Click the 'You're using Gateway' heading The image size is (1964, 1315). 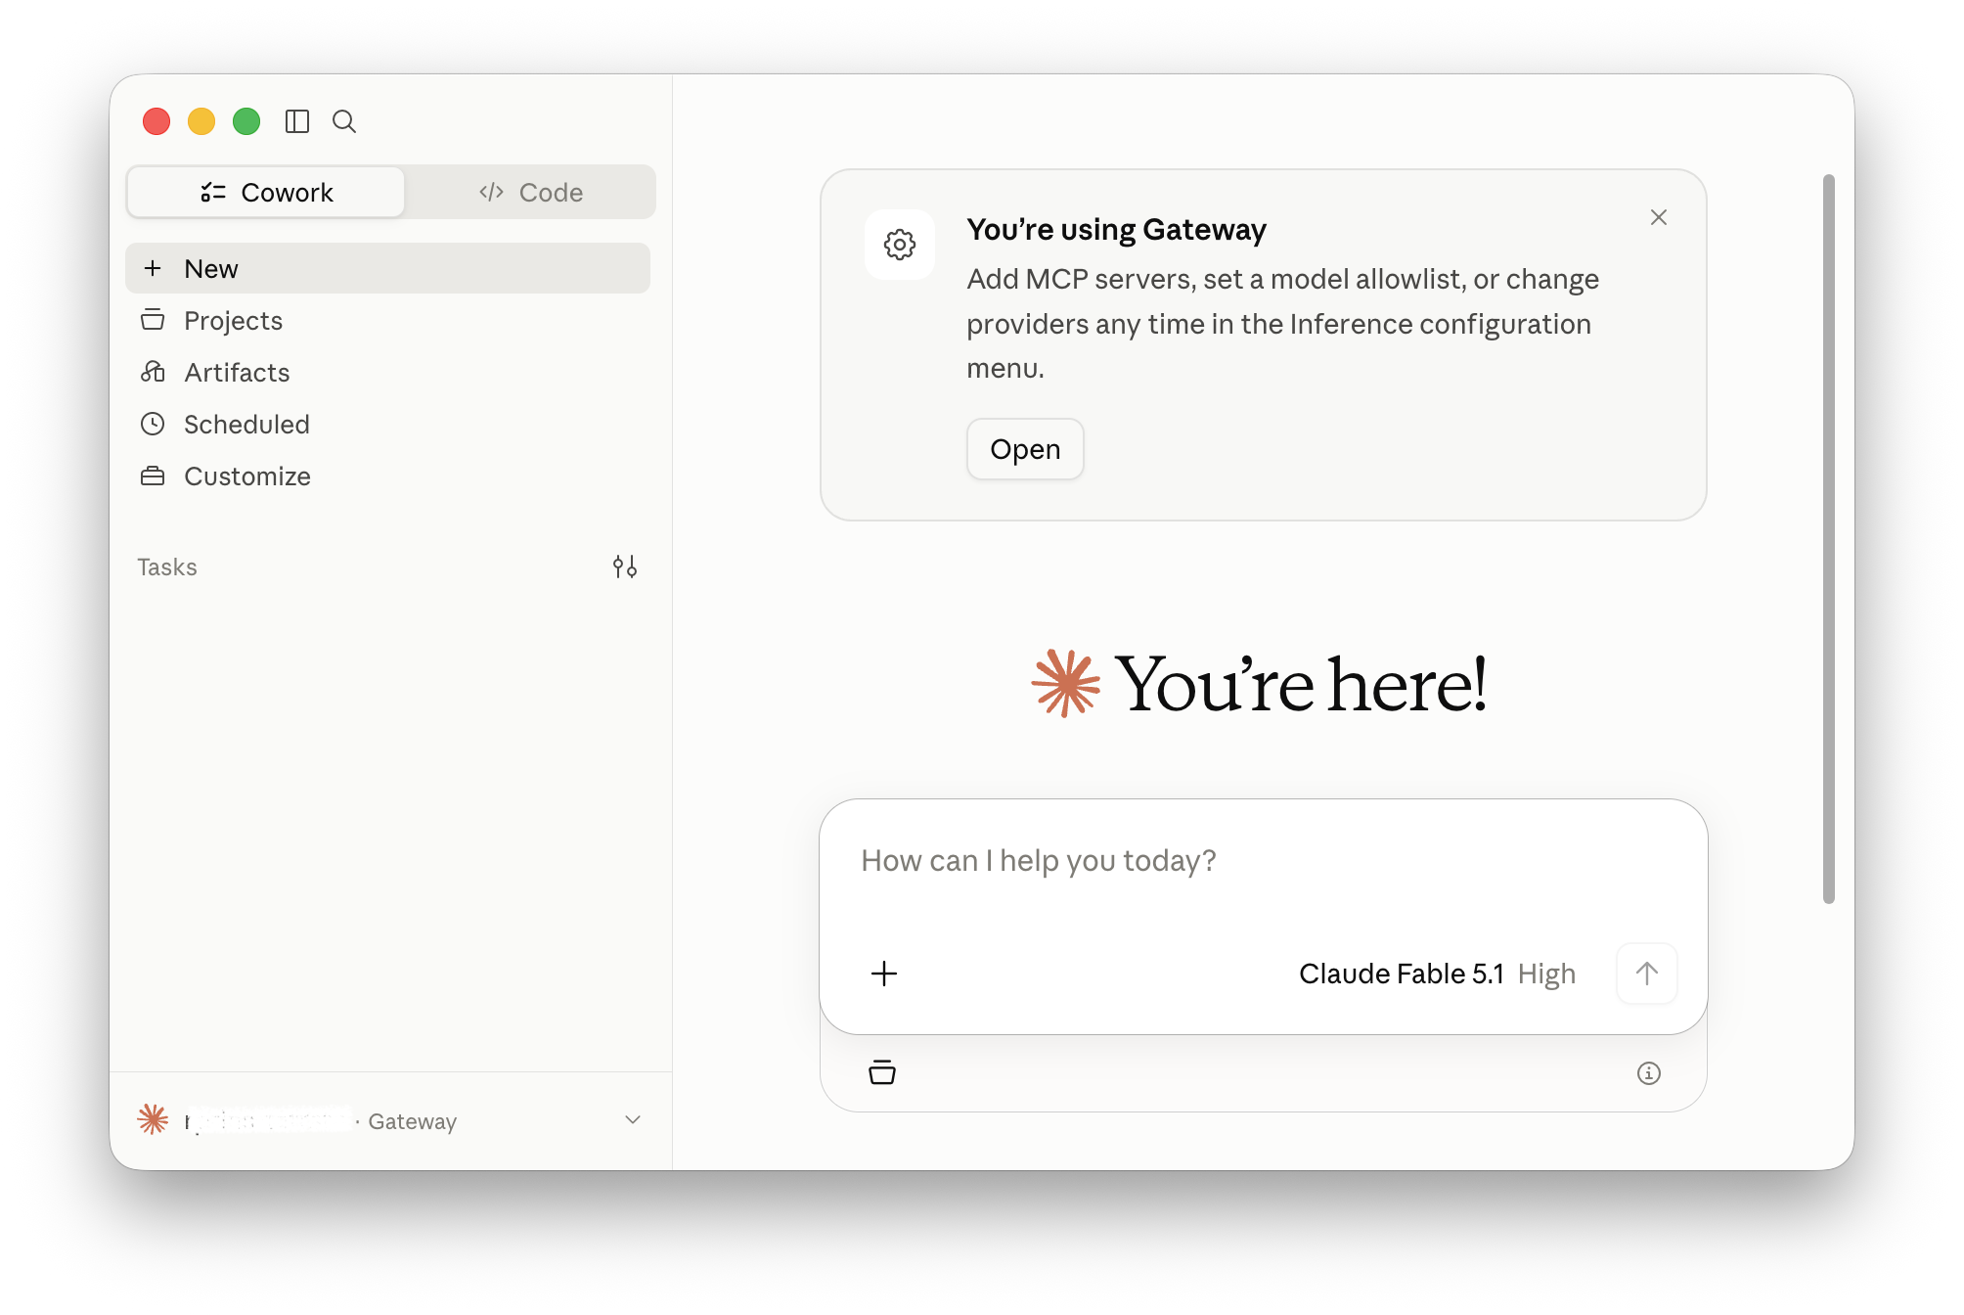(1116, 229)
